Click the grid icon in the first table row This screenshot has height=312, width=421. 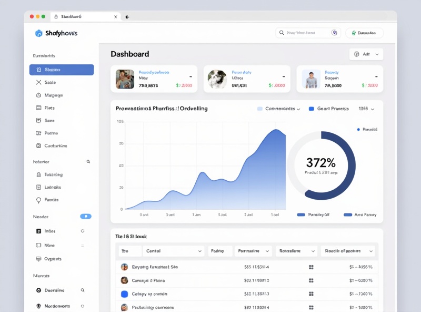(311, 267)
